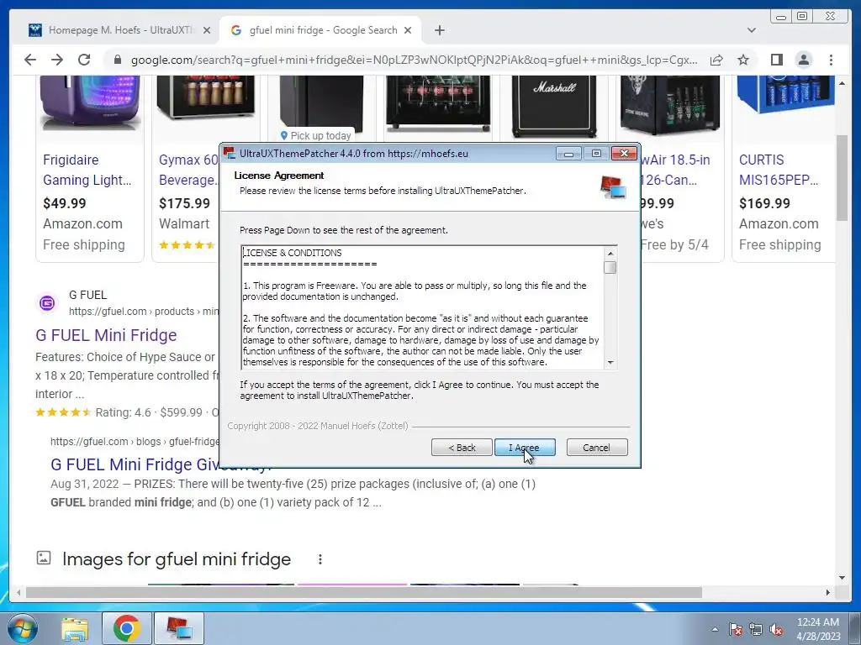The height and width of the screenshot is (645, 861).
Task: Open Windows Start menu
Action: click(x=23, y=628)
